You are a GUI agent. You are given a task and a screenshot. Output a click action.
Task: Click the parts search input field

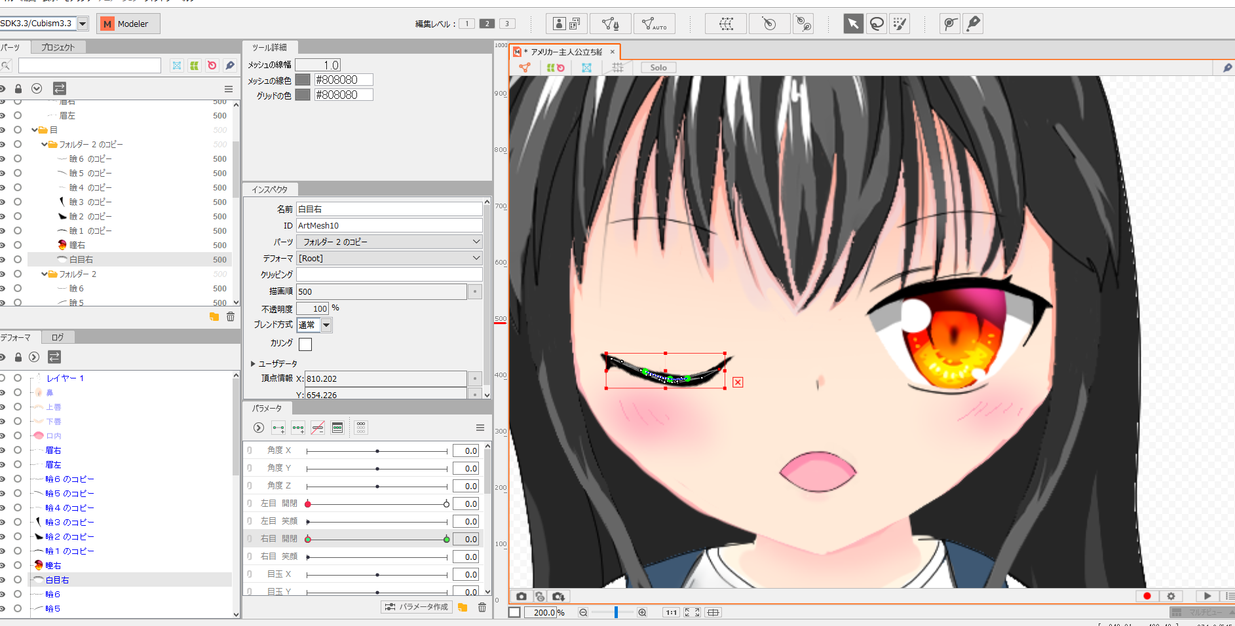coord(90,65)
